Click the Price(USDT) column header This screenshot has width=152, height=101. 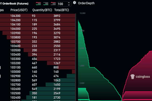[19, 10]
